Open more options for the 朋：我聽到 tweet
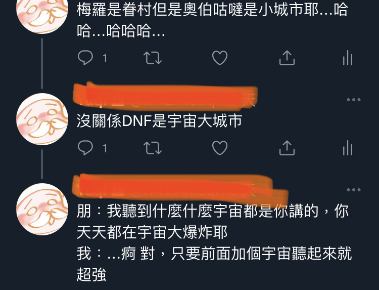This screenshot has height=290, width=379. coord(354,190)
